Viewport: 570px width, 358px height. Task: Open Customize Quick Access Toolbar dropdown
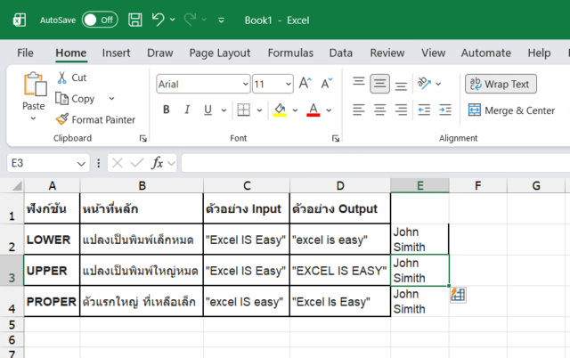[x=221, y=20]
